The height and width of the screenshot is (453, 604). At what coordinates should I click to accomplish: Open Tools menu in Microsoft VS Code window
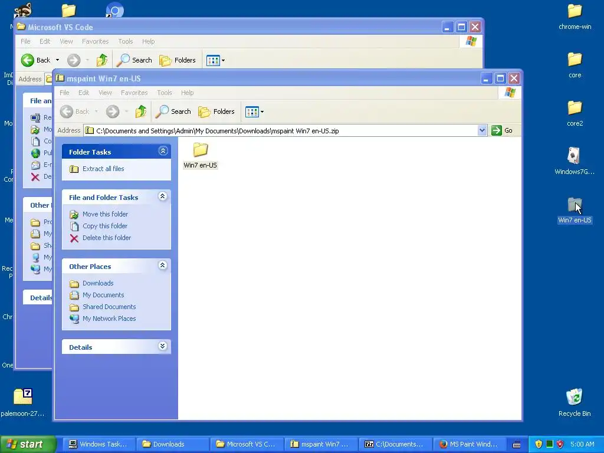(126, 42)
